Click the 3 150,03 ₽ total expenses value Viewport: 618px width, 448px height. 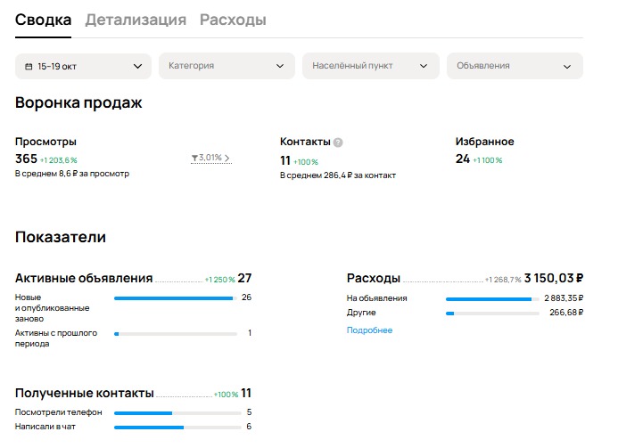[x=553, y=278]
